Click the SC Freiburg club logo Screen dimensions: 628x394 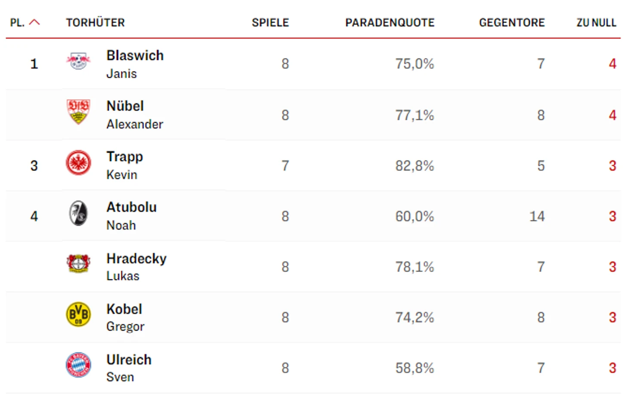point(78,213)
